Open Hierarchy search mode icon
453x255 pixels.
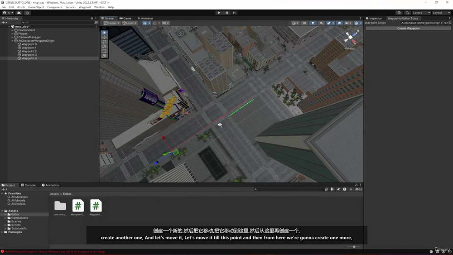(96, 22)
